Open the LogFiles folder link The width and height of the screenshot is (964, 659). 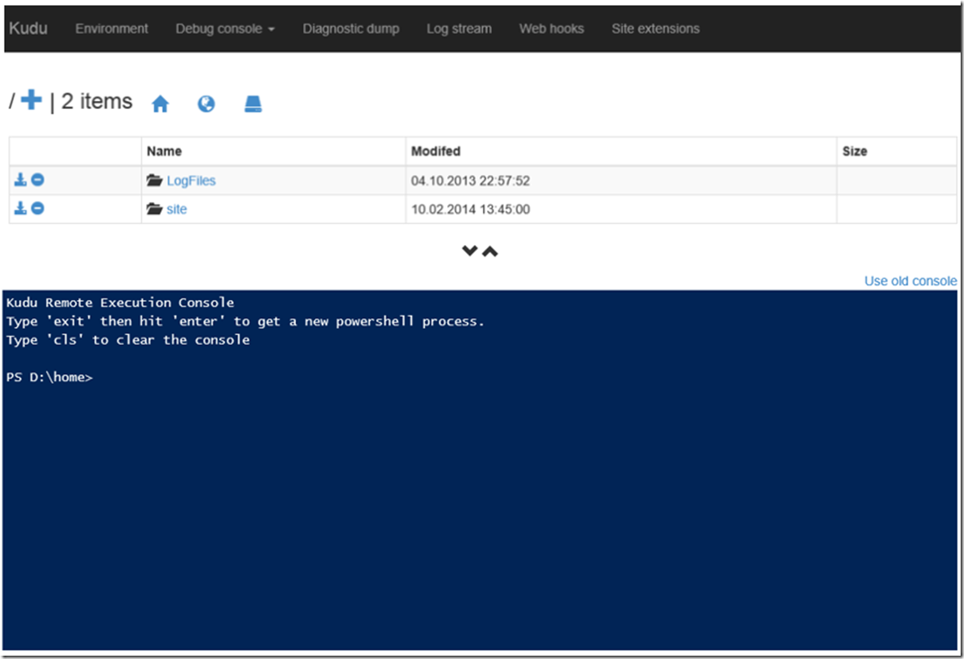191,181
